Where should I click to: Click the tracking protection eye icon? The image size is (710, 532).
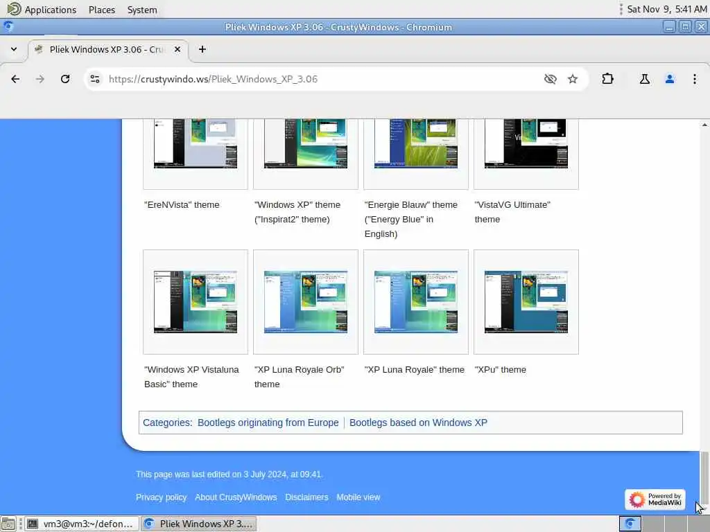pos(550,79)
